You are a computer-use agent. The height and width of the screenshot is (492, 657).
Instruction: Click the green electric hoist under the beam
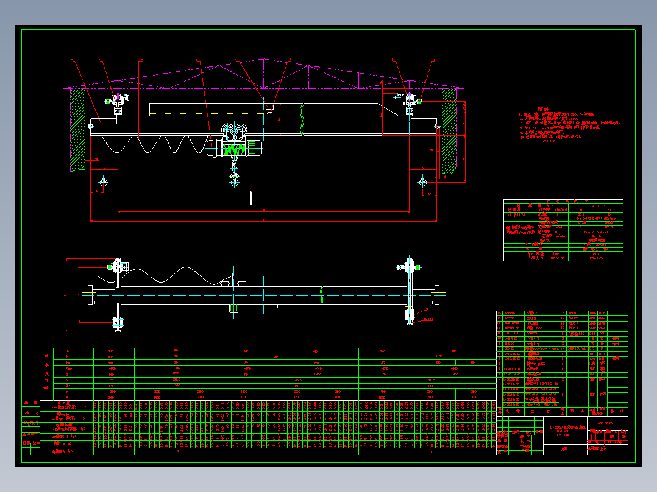(x=235, y=147)
